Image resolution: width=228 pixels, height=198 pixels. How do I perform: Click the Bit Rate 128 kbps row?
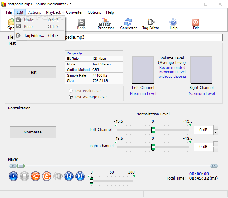(x=94, y=59)
